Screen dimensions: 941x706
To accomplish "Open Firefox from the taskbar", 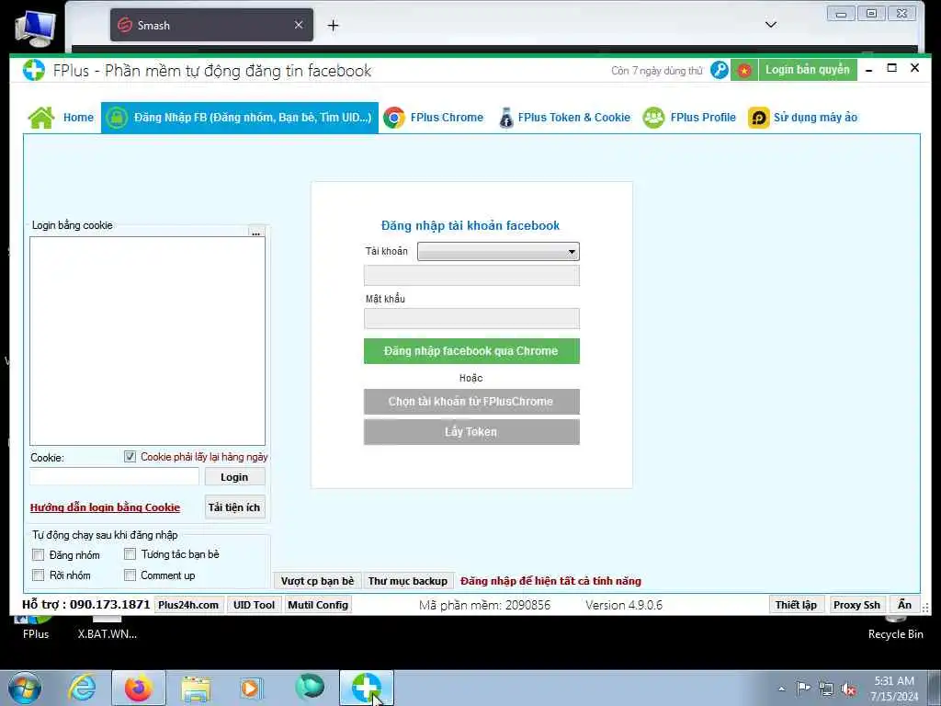I will pos(139,688).
